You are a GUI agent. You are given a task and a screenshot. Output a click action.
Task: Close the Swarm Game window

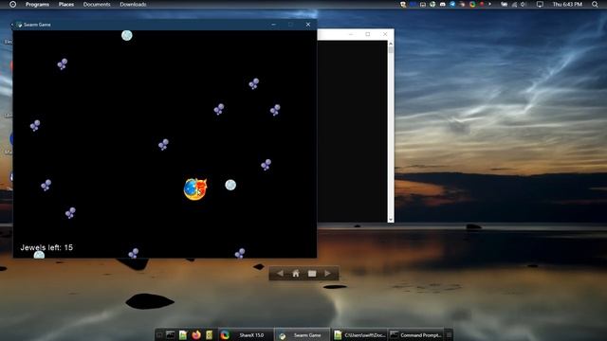click(x=308, y=25)
